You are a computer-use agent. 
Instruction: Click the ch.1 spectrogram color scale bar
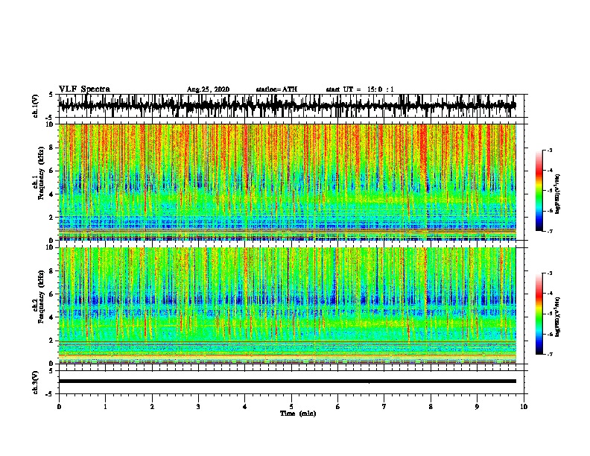coord(539,191)
